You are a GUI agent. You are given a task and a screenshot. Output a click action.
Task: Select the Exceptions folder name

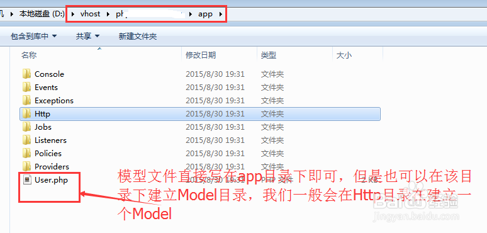click(x=54, y=101)
